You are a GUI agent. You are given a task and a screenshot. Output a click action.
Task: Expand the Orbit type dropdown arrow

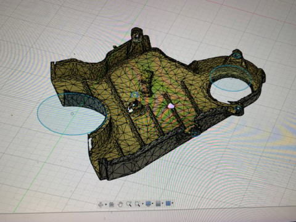click(106, 204)
